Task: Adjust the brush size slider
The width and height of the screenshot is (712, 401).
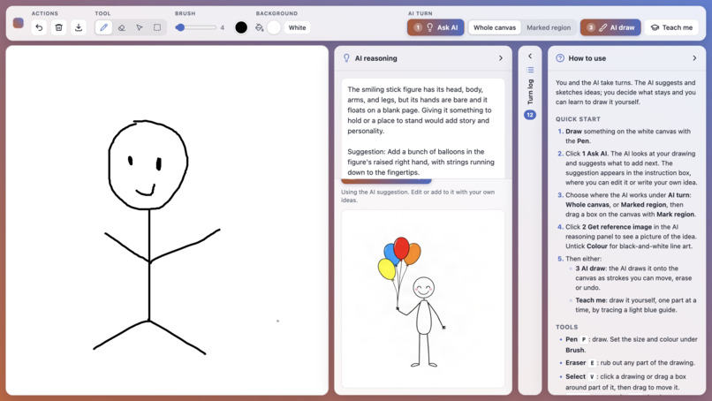Action: point(196,27)
